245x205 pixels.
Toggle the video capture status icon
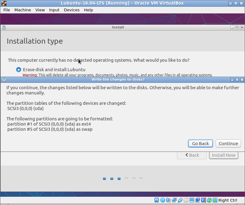tap(198, 200)
